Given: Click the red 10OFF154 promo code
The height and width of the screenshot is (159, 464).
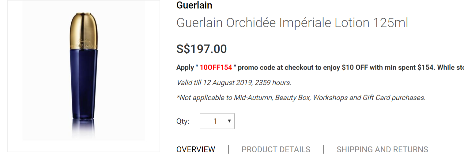Looking at the screenshot, I should pyautogui.click(x=216, y=67).
